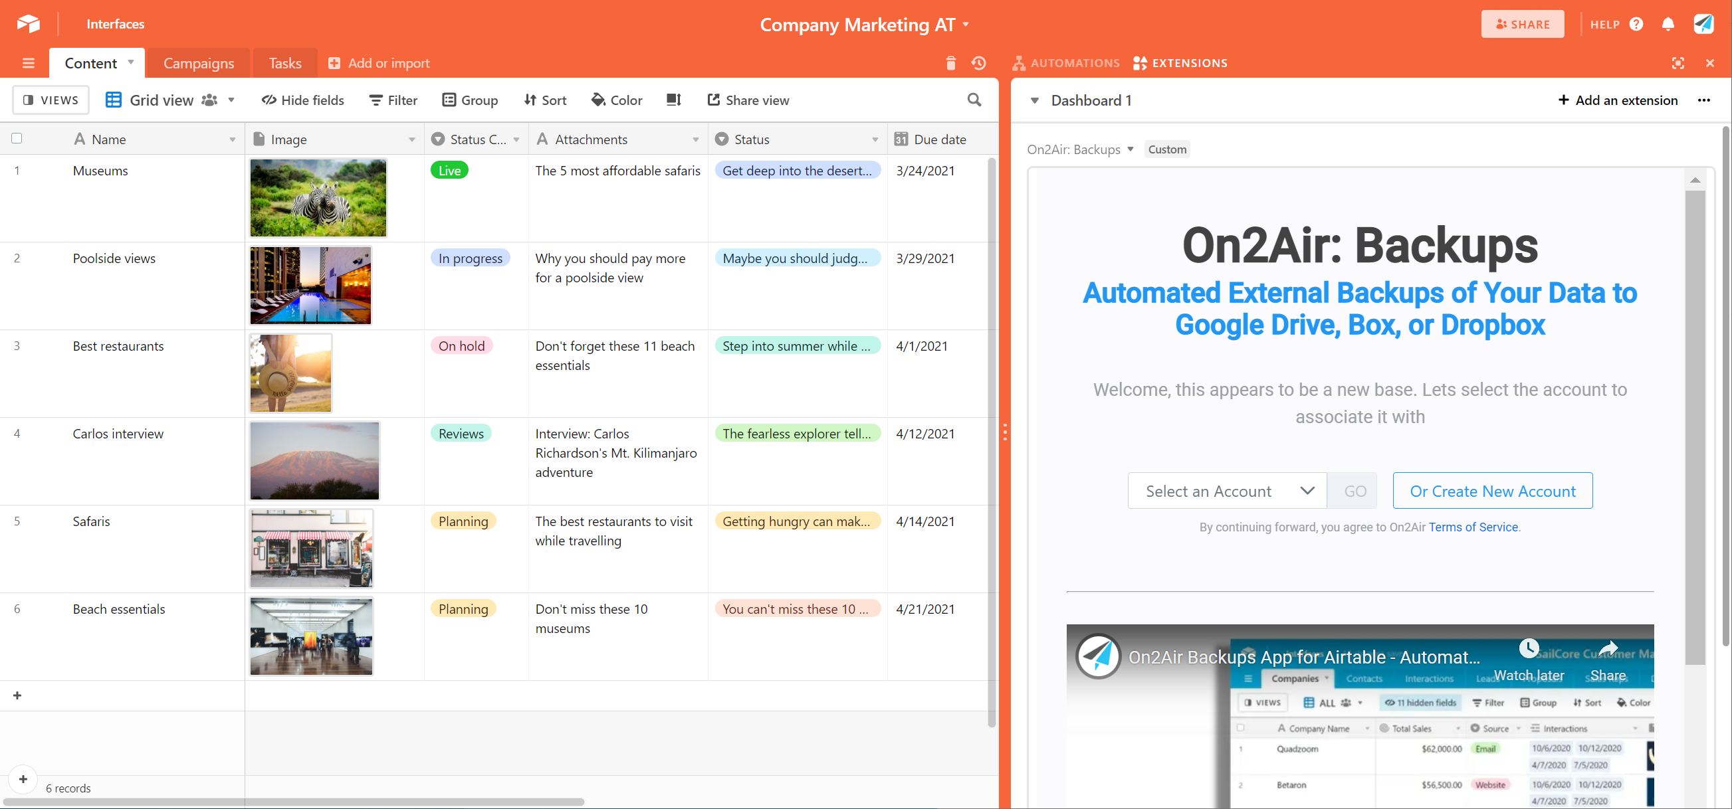Click the Or Create New Account button
This screenshot has height=809, width=1732.
pos(1492,491)
